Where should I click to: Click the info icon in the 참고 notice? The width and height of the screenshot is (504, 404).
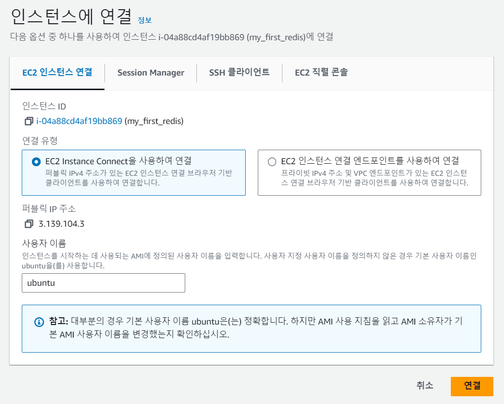(39, 322)
